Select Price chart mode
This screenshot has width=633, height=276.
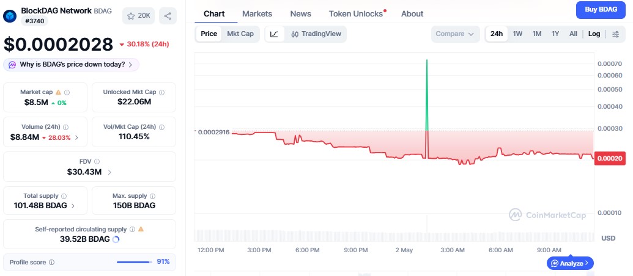[209, 34]
